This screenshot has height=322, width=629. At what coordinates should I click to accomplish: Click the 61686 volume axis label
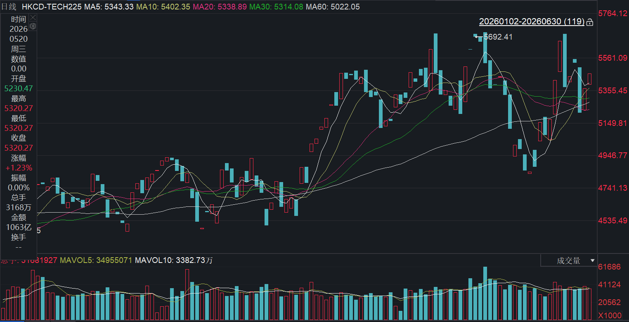[x=610, y=267]
